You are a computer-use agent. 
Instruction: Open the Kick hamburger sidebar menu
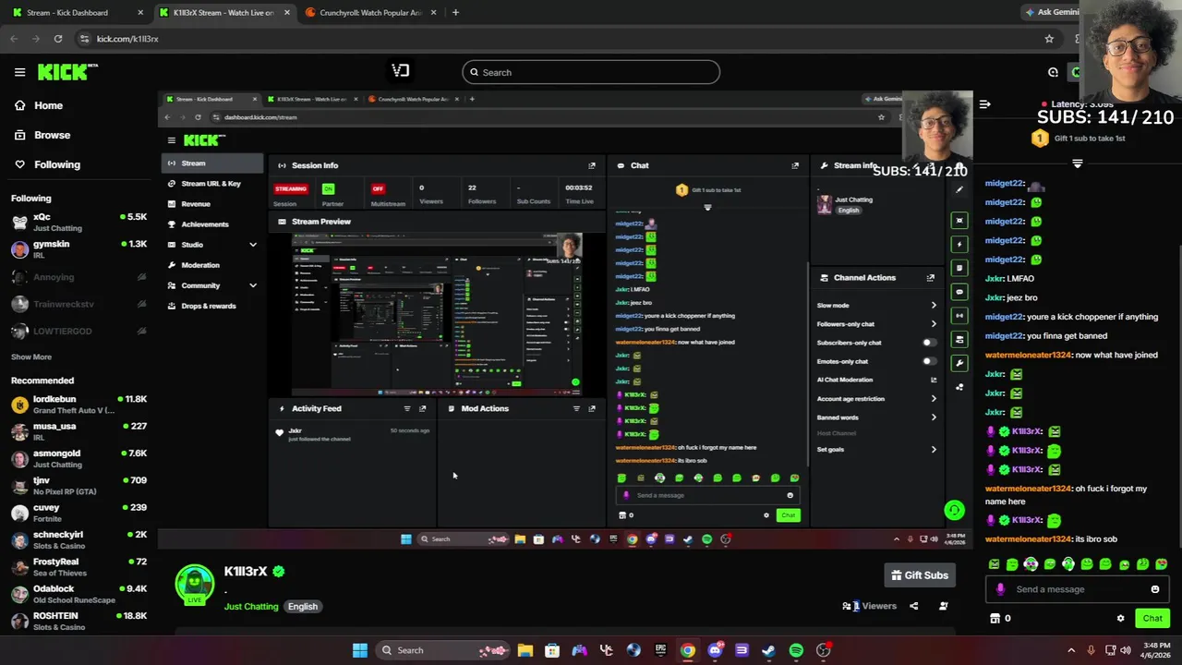click(x=19, y=72)
